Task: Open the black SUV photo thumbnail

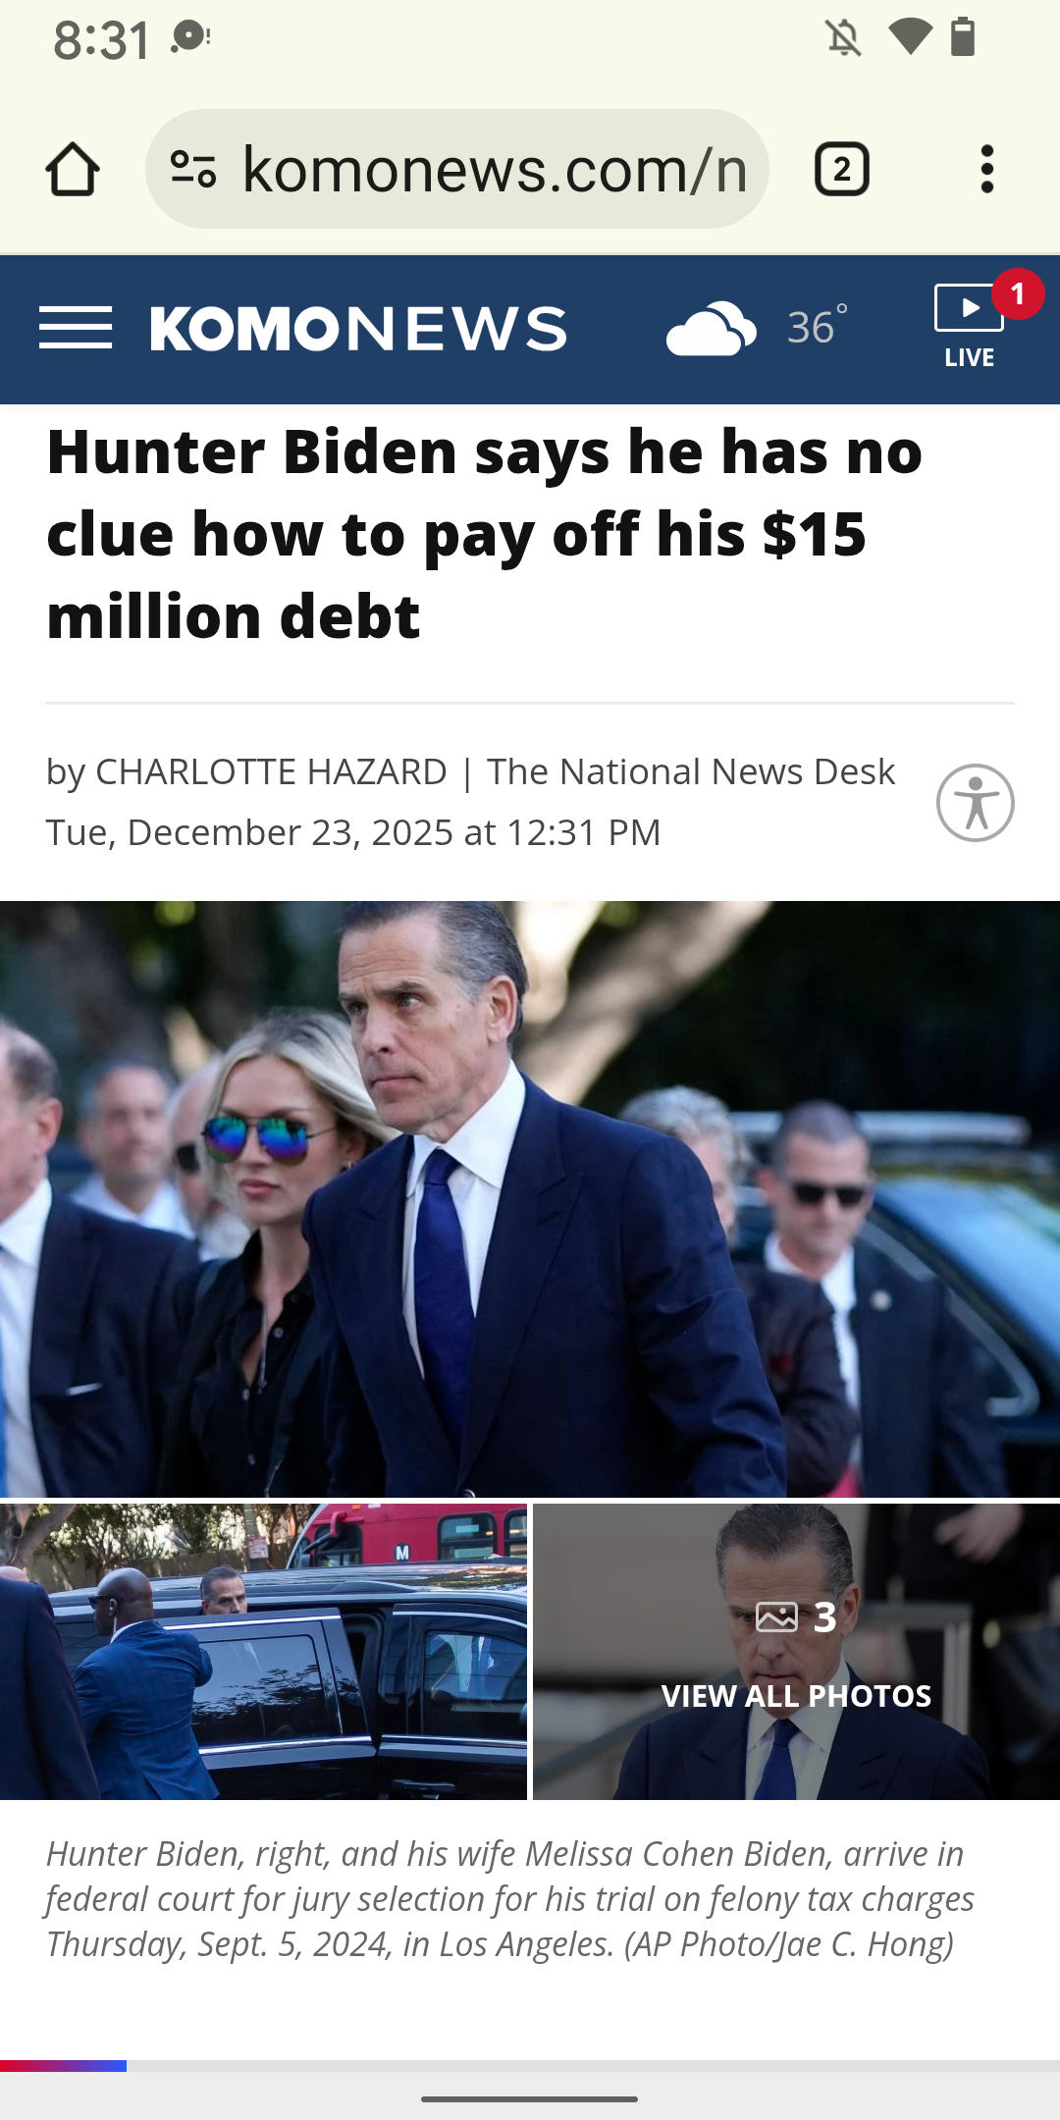Action: pos(263,1652)
